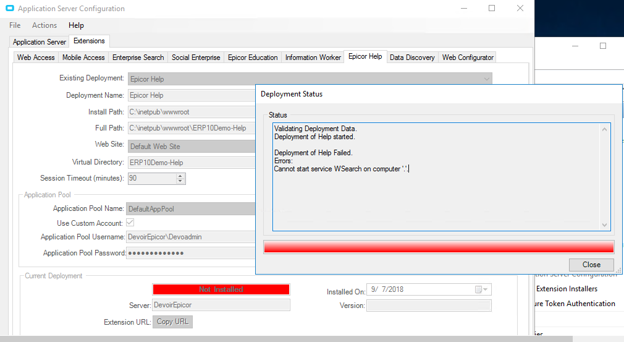The width and height of the screenshot is (624, 342).
Task: Switch to the Web Configurator tab
Action: (x=468, y=58)
